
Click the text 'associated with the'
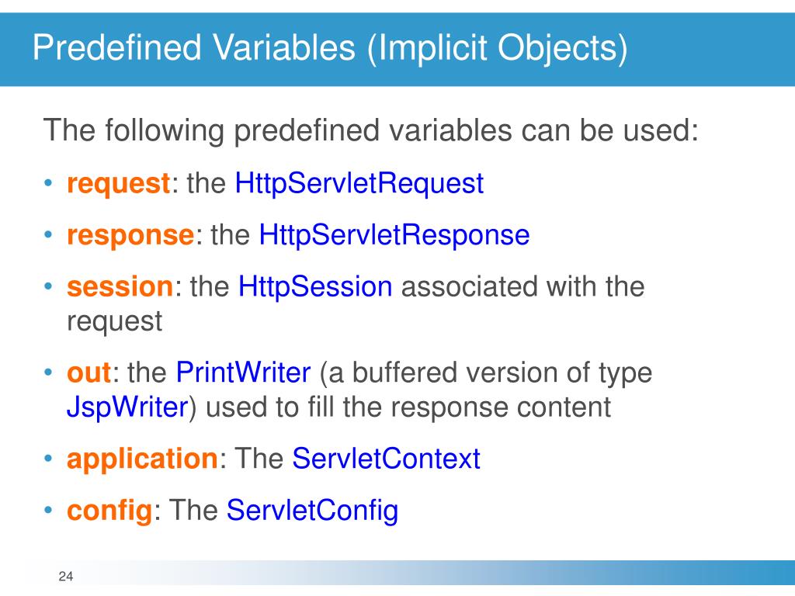522,287
